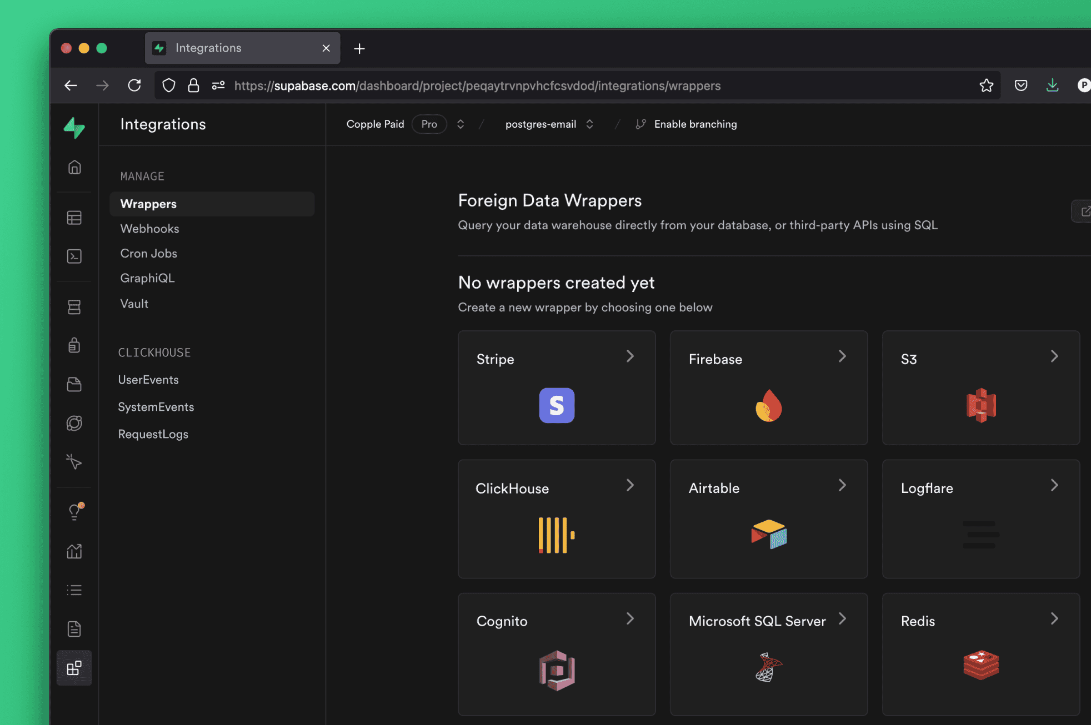
Task: Click the Pocket save icon
Action: (1021, 85)
